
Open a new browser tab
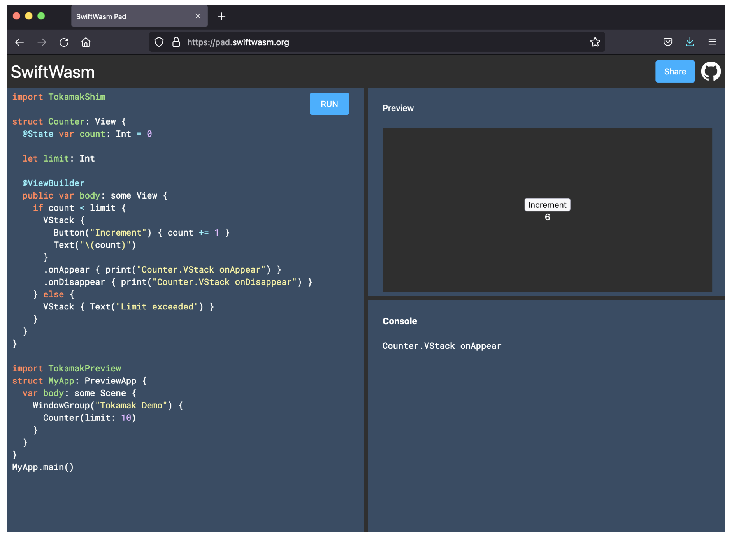point(221,16)
